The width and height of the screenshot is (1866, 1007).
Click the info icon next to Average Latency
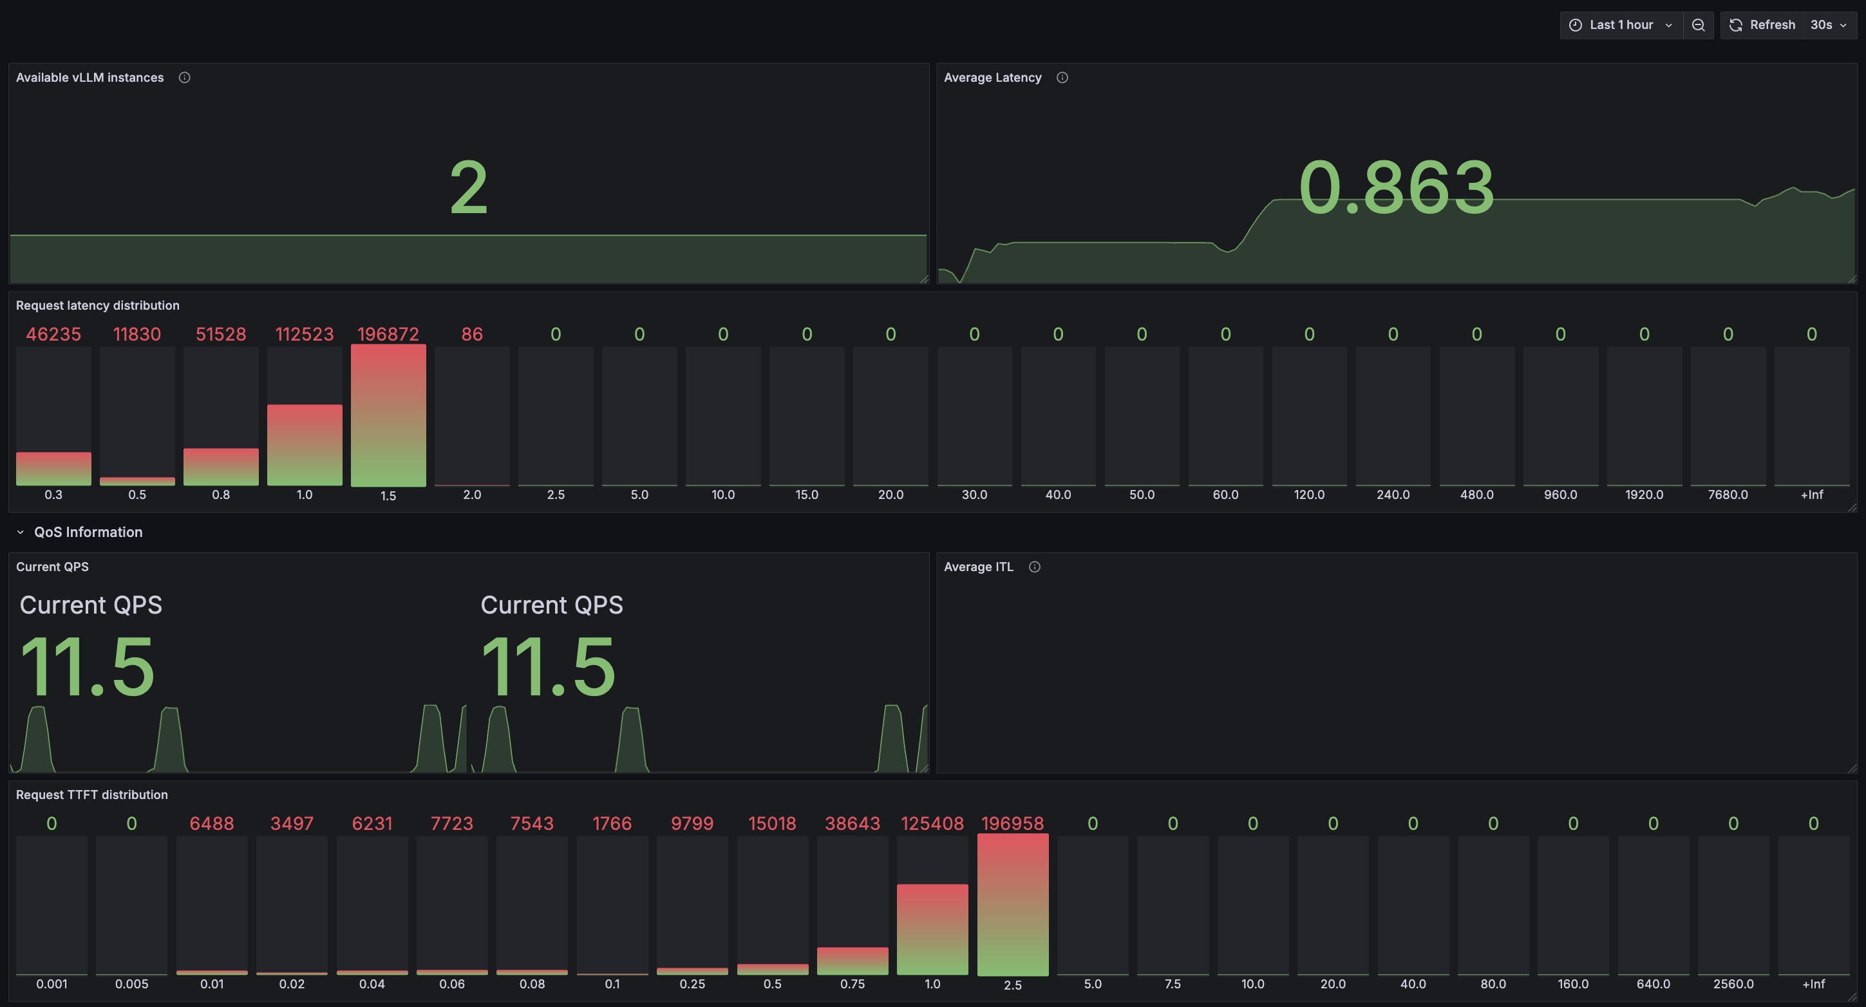click(x=1062, y=77)
